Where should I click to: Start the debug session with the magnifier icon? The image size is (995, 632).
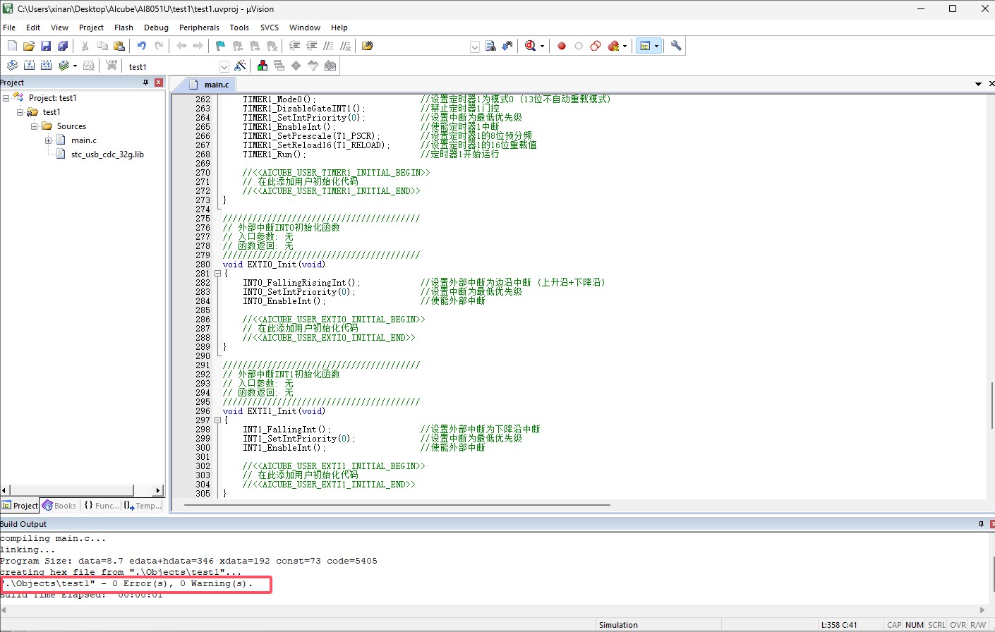pyautogui.click(x=531, y=46)
